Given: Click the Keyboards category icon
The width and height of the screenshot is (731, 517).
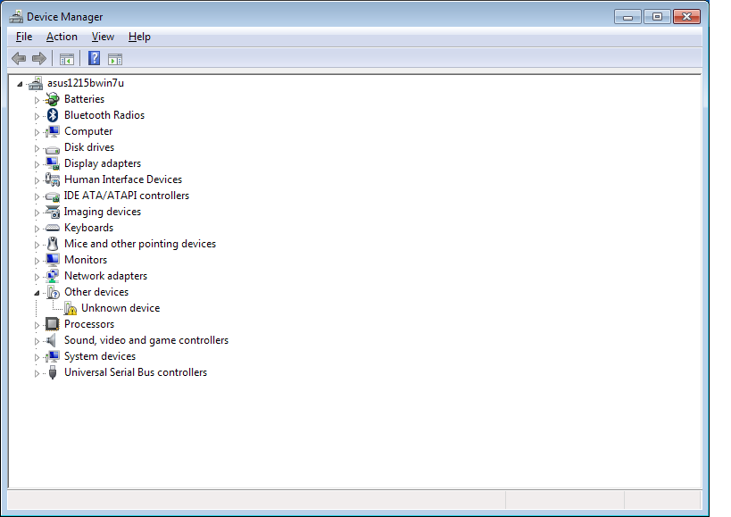Looking at the screenshot, I should coord(53,228).
